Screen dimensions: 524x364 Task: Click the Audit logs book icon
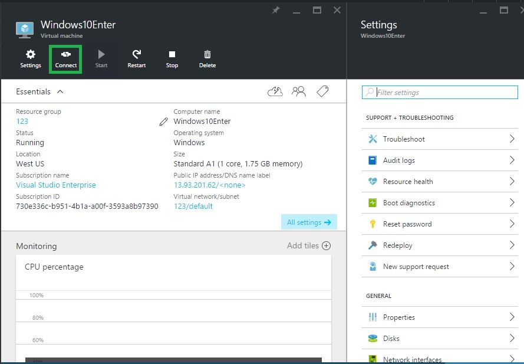coord(373,160)
